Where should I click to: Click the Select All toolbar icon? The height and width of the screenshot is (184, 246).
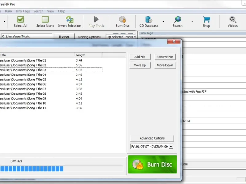[21, 20]
